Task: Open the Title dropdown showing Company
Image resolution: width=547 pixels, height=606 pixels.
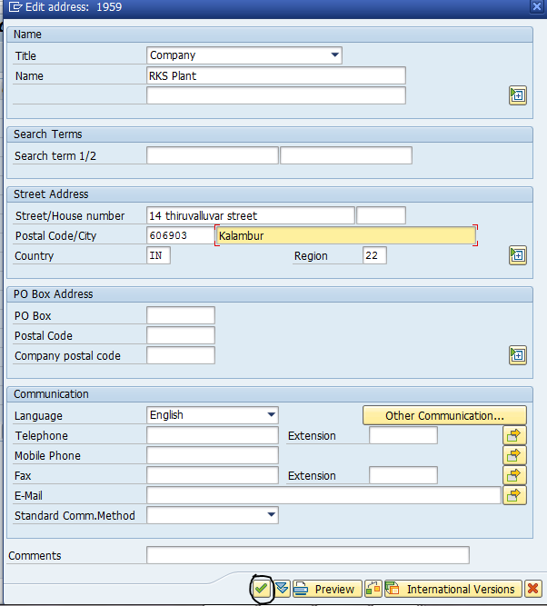Action: pos(244,55)
